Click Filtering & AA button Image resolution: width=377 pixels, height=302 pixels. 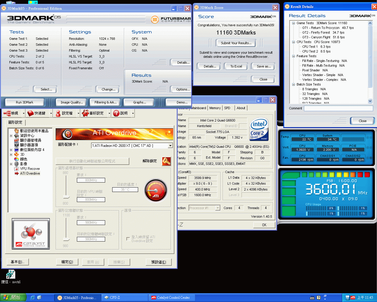[105, 102]
